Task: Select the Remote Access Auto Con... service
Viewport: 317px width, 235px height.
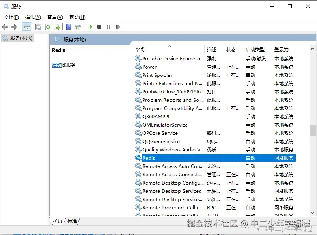Action: (x=173, y=166)
